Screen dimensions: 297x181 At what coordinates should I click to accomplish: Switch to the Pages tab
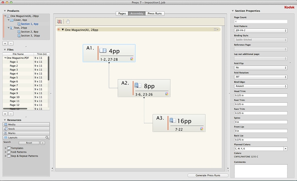pos(122,14)
